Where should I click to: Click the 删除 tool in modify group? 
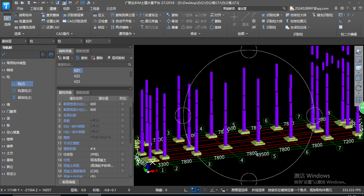[215, 21]
